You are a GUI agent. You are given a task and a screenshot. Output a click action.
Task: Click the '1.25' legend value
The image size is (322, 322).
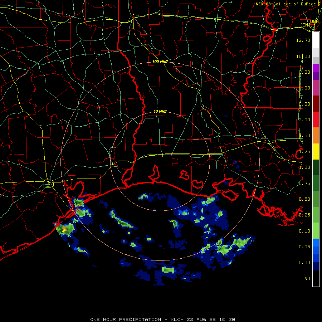304,152
